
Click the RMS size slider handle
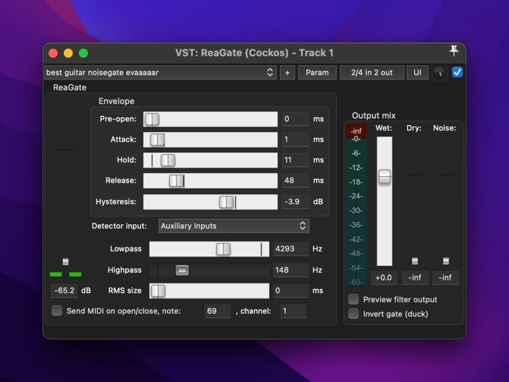click(x=158, y=290)
